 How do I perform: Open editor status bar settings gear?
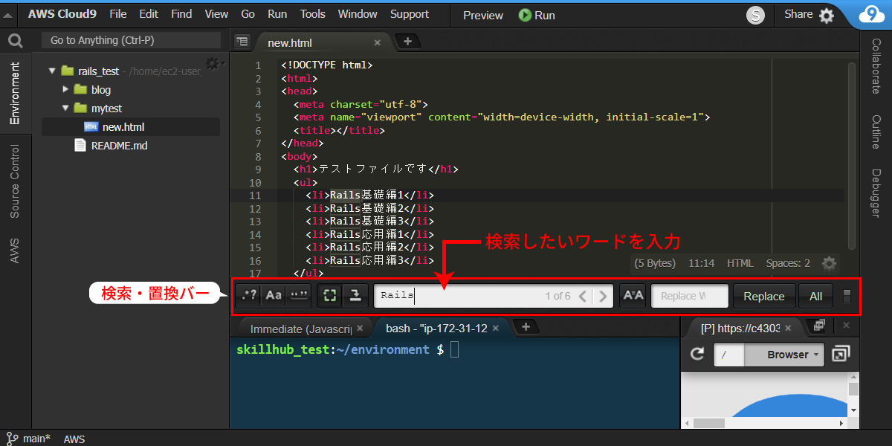coord(830,263)
